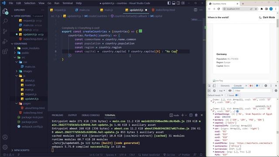Open a new Chrome tab
This screenshot has width=279, height=157.
pos(243,3)
